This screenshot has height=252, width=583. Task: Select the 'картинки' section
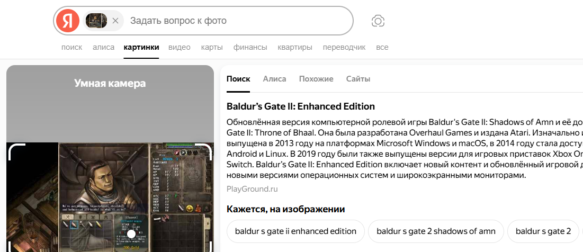pos(141,47)
